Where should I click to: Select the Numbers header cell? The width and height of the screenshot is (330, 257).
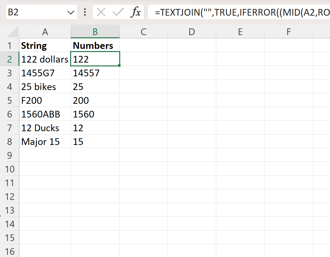pos(95,45)
